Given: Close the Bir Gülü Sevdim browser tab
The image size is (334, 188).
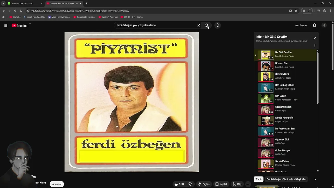Looking at the screenshot, I should [x=81, y=3].
